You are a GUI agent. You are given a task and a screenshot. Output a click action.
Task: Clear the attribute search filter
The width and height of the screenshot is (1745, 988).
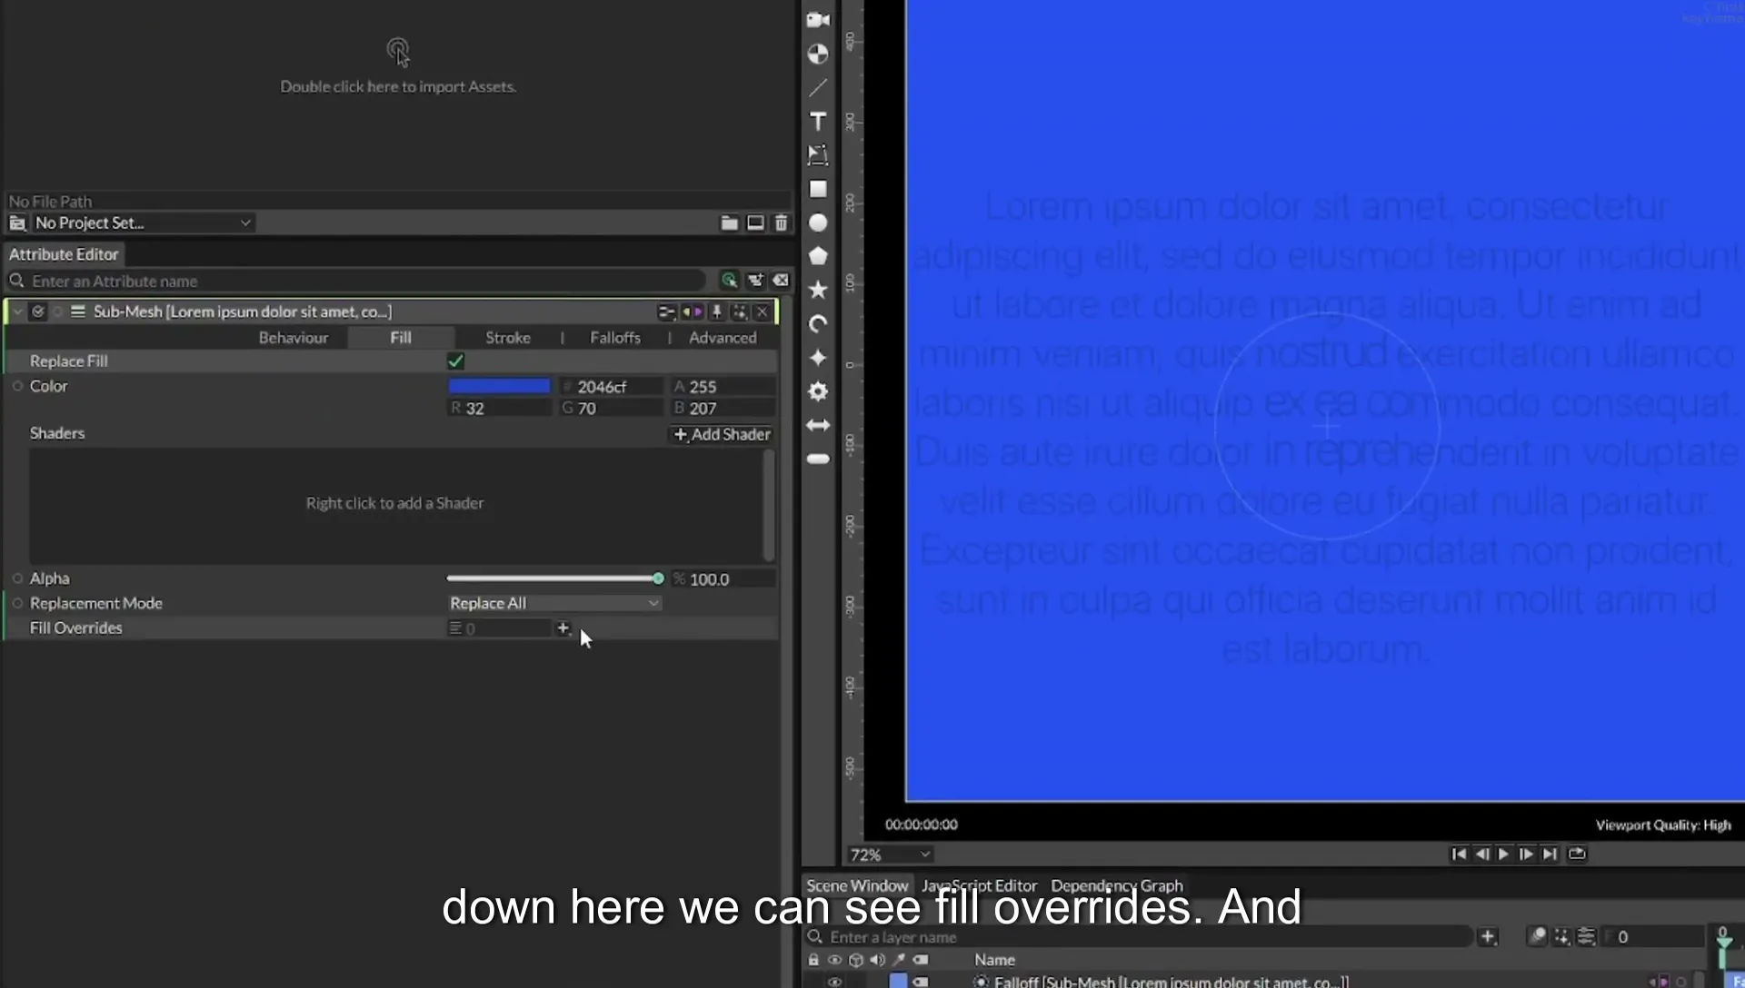pos(781,281)
